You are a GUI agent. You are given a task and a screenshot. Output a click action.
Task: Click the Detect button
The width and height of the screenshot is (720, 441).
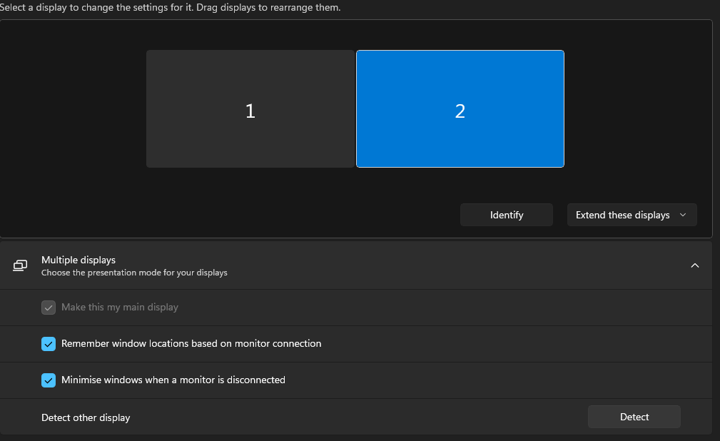tap(634, 417)
